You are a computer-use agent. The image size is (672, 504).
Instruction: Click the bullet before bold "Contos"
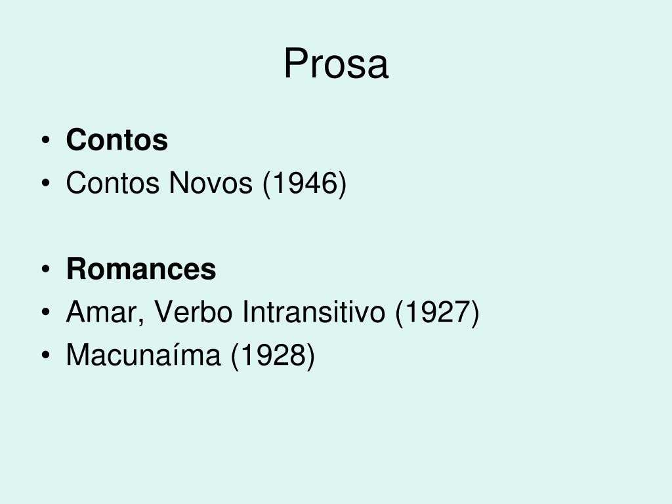pos(46,140)
